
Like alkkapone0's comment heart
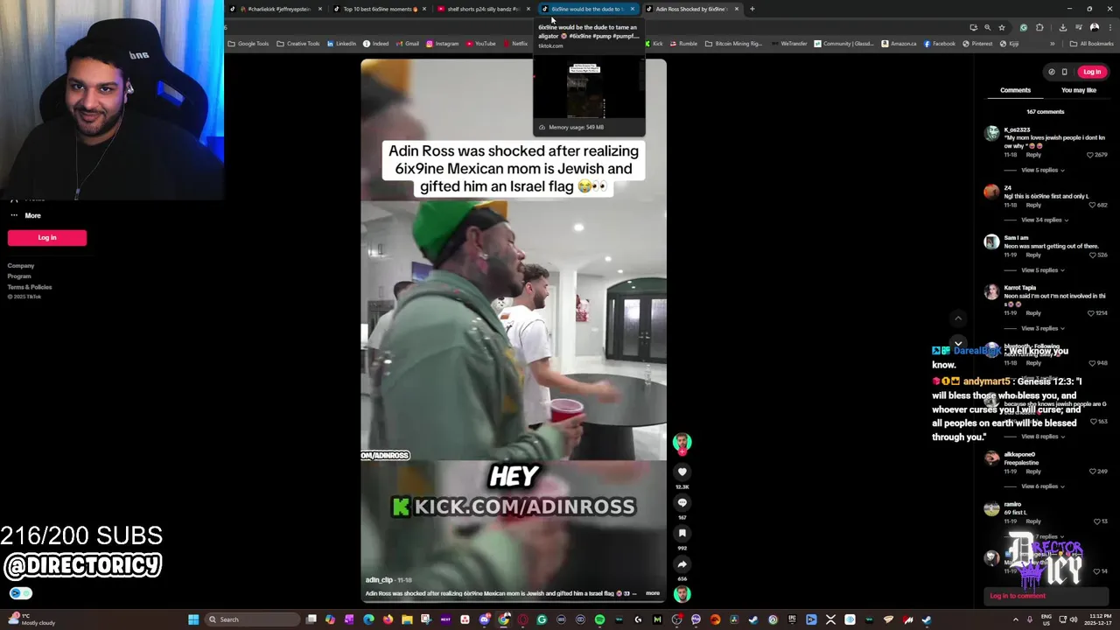click(1091, 472)
